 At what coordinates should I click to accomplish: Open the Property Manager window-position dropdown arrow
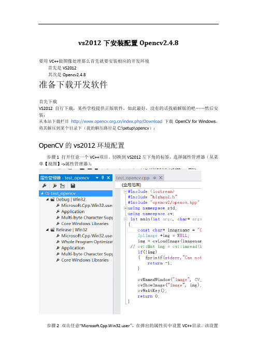(x=97, y=178)
